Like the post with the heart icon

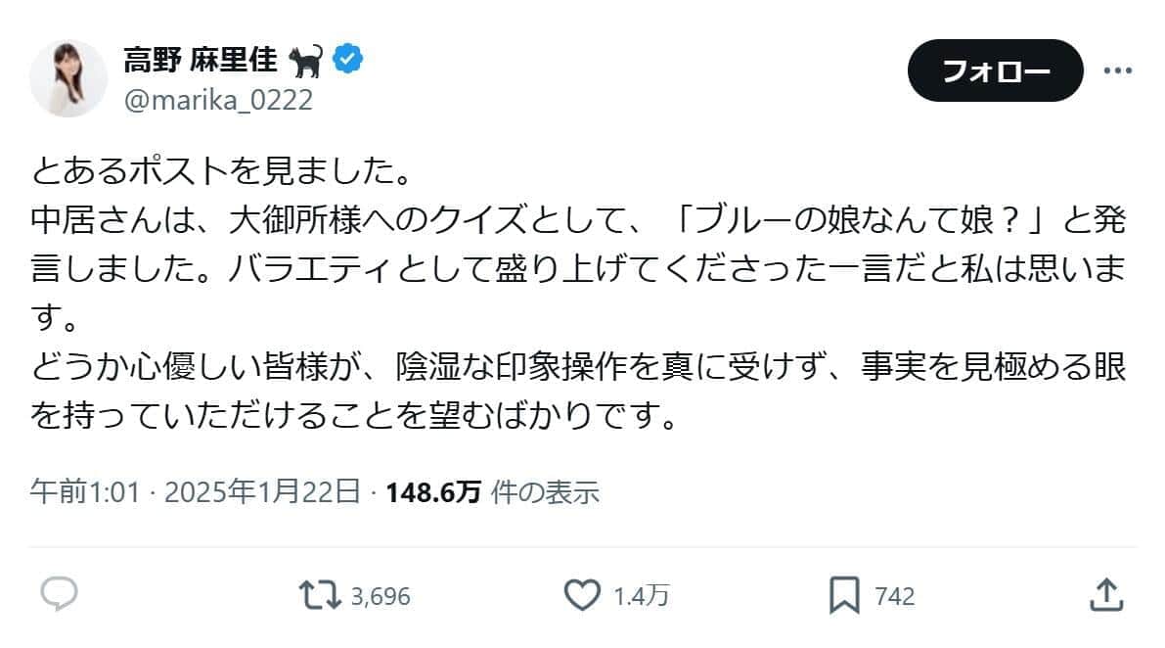pyautogui.click(x=584, y=594)
